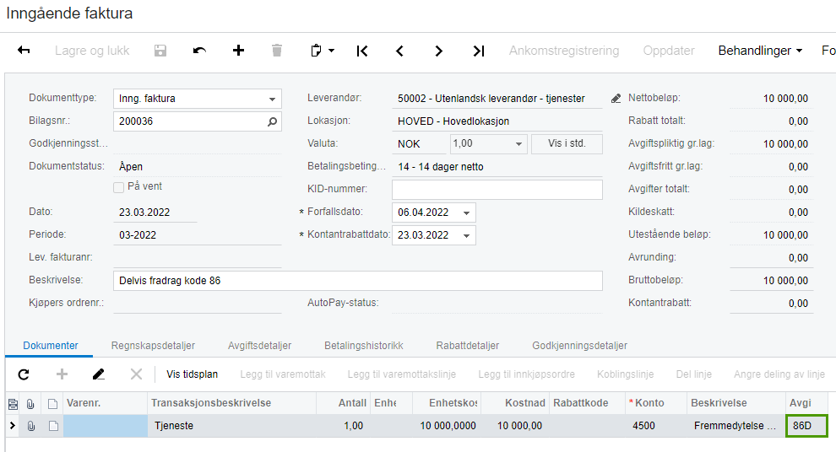836x452 pixels.
Task: Navigate to the next record
Action: click(x=439, y=51)
